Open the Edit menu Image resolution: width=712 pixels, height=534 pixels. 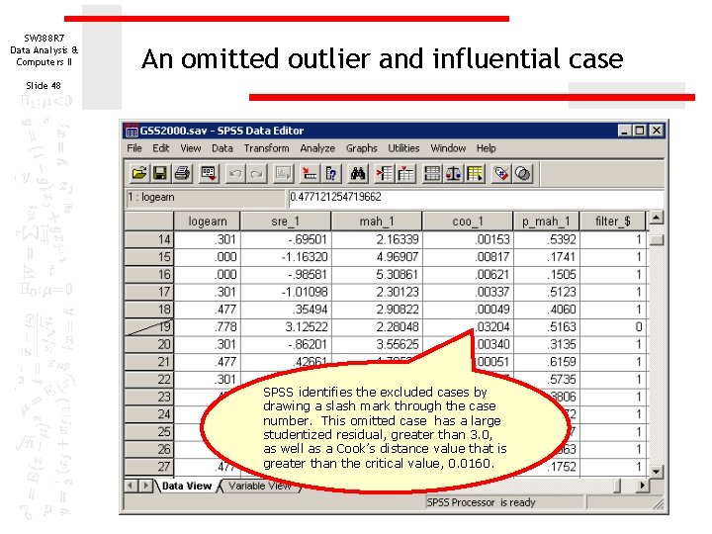coord(161,148)
